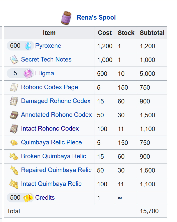Open the Intact Rohonc Codex link
The height and width of the screenshot is (222, 177).
click(x=50, y=128)
